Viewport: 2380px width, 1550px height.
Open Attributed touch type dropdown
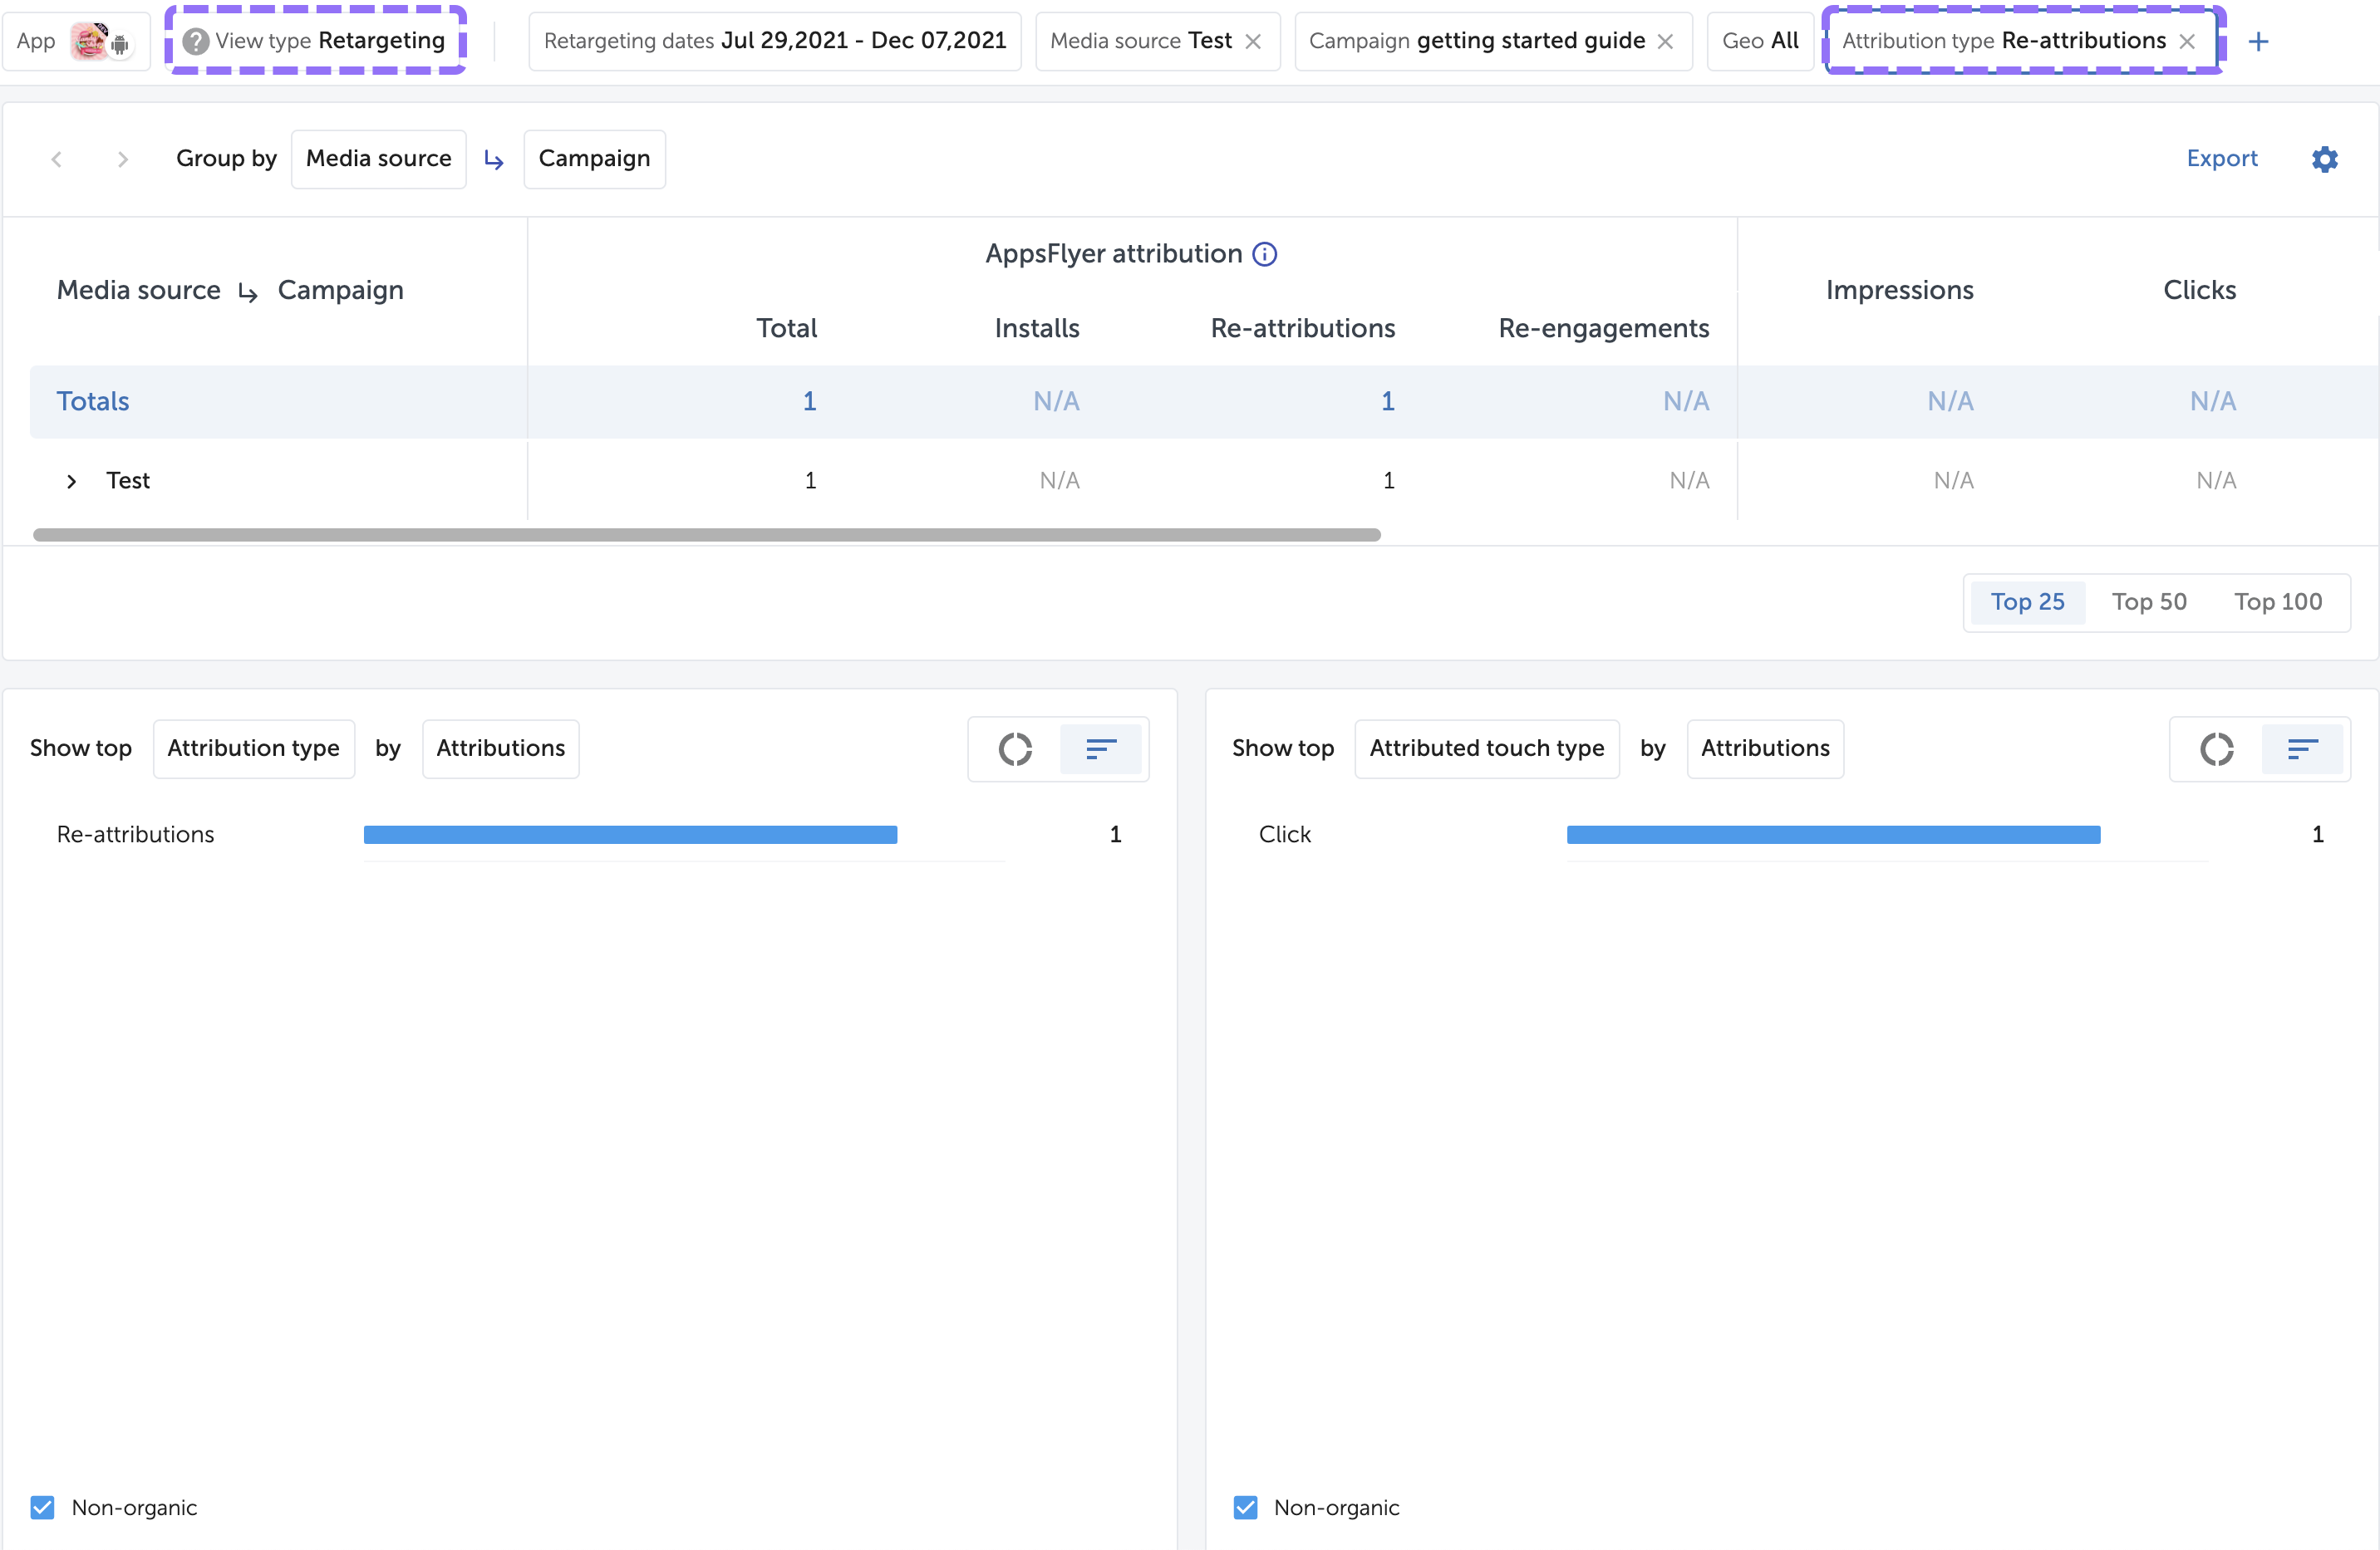(1486, 748)
